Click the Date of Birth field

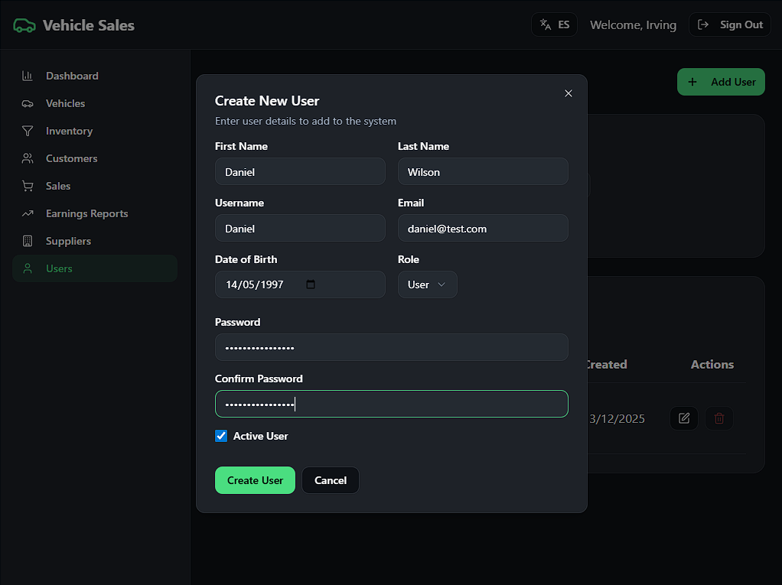tap(300, 284)
